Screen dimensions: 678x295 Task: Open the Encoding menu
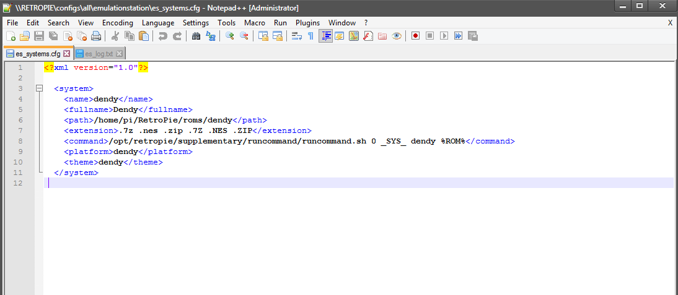click(118, 23)
